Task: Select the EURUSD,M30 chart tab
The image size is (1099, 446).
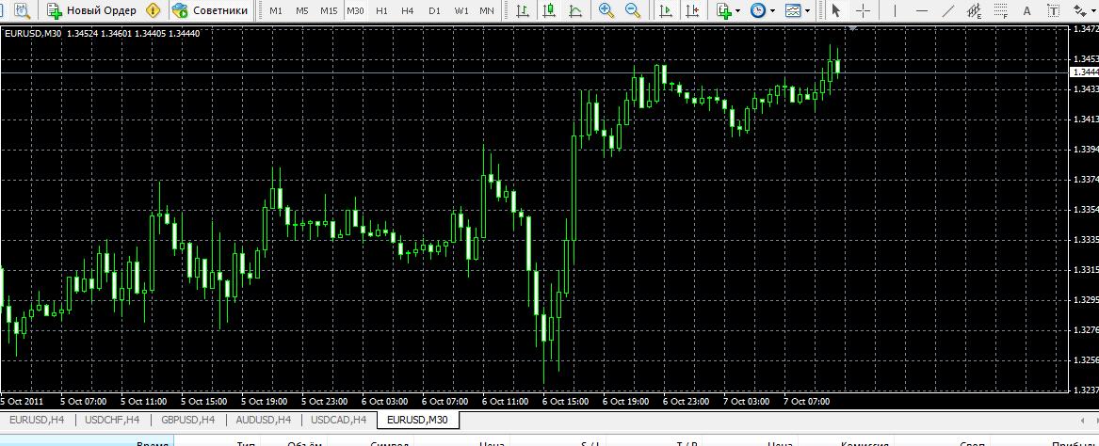Action: [x=418, y=420]
